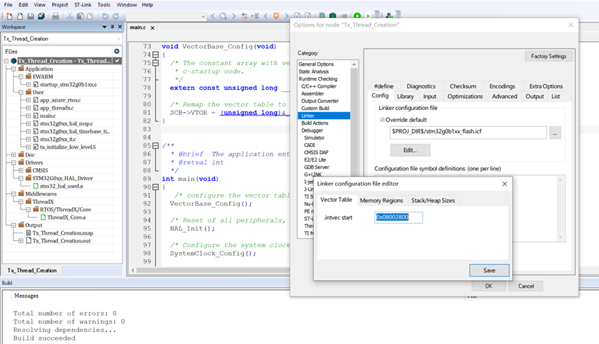The height and width of the screenshot is (344, 599).
Task: Select General Options category
Action: pos(316,64)
